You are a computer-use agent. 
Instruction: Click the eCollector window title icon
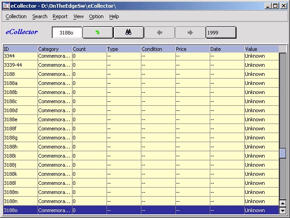(6, 5)
